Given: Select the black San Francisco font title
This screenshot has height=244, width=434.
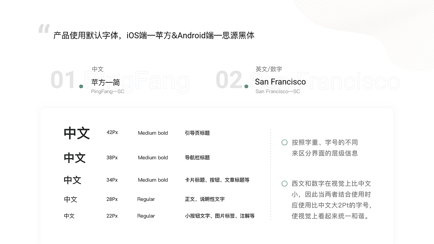Looking at the screenshot, I should click(280, 82).
